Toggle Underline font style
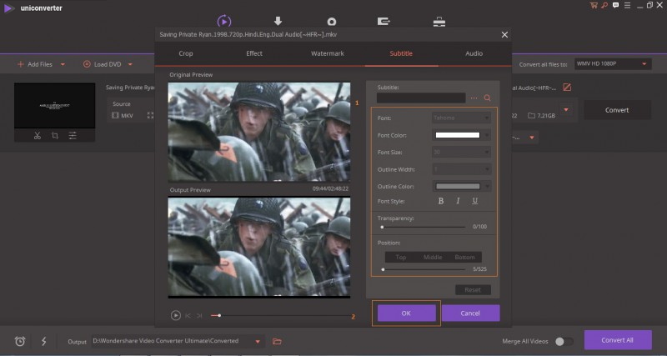This screenshot has height=356, width=667. [x=474, y=201]
